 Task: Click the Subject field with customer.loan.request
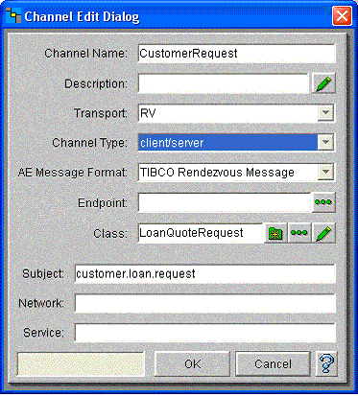point(205,274)
